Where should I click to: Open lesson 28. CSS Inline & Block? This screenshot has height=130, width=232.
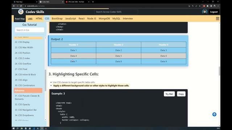pos(25,74)
